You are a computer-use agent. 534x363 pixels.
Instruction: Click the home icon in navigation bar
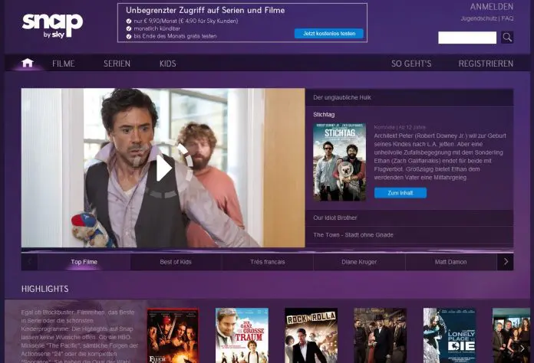(x=28, y=63)
